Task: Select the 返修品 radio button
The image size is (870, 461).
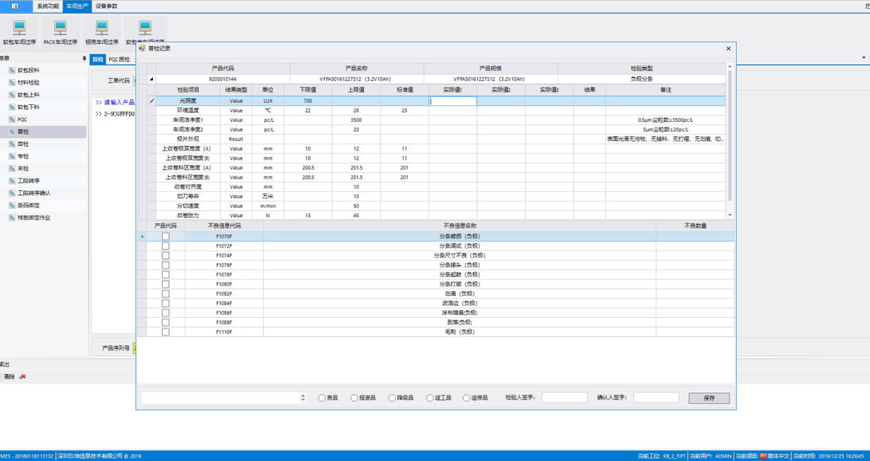Action: tap(466, 398)
